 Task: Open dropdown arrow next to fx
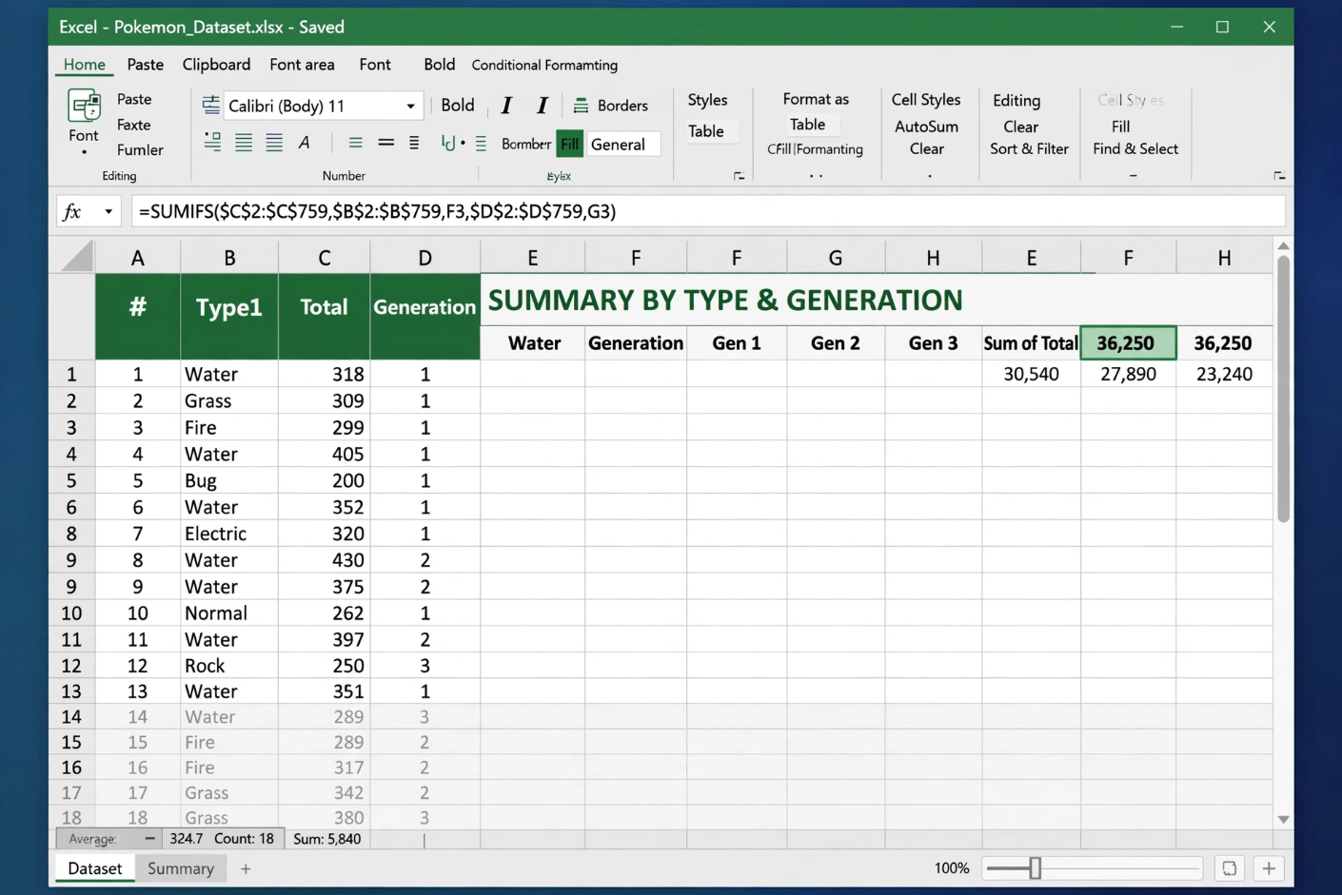pyautogui.click(x=109, y=211)
